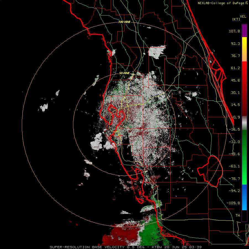Image resolution: width=249 pixels, height=249 pixels.
Task: Click the 100 NMI range ring label
Action: pos(124,22)
